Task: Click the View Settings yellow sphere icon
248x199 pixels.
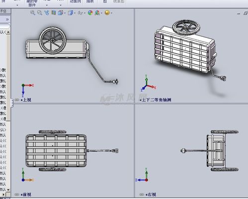Action: (107, 13)
